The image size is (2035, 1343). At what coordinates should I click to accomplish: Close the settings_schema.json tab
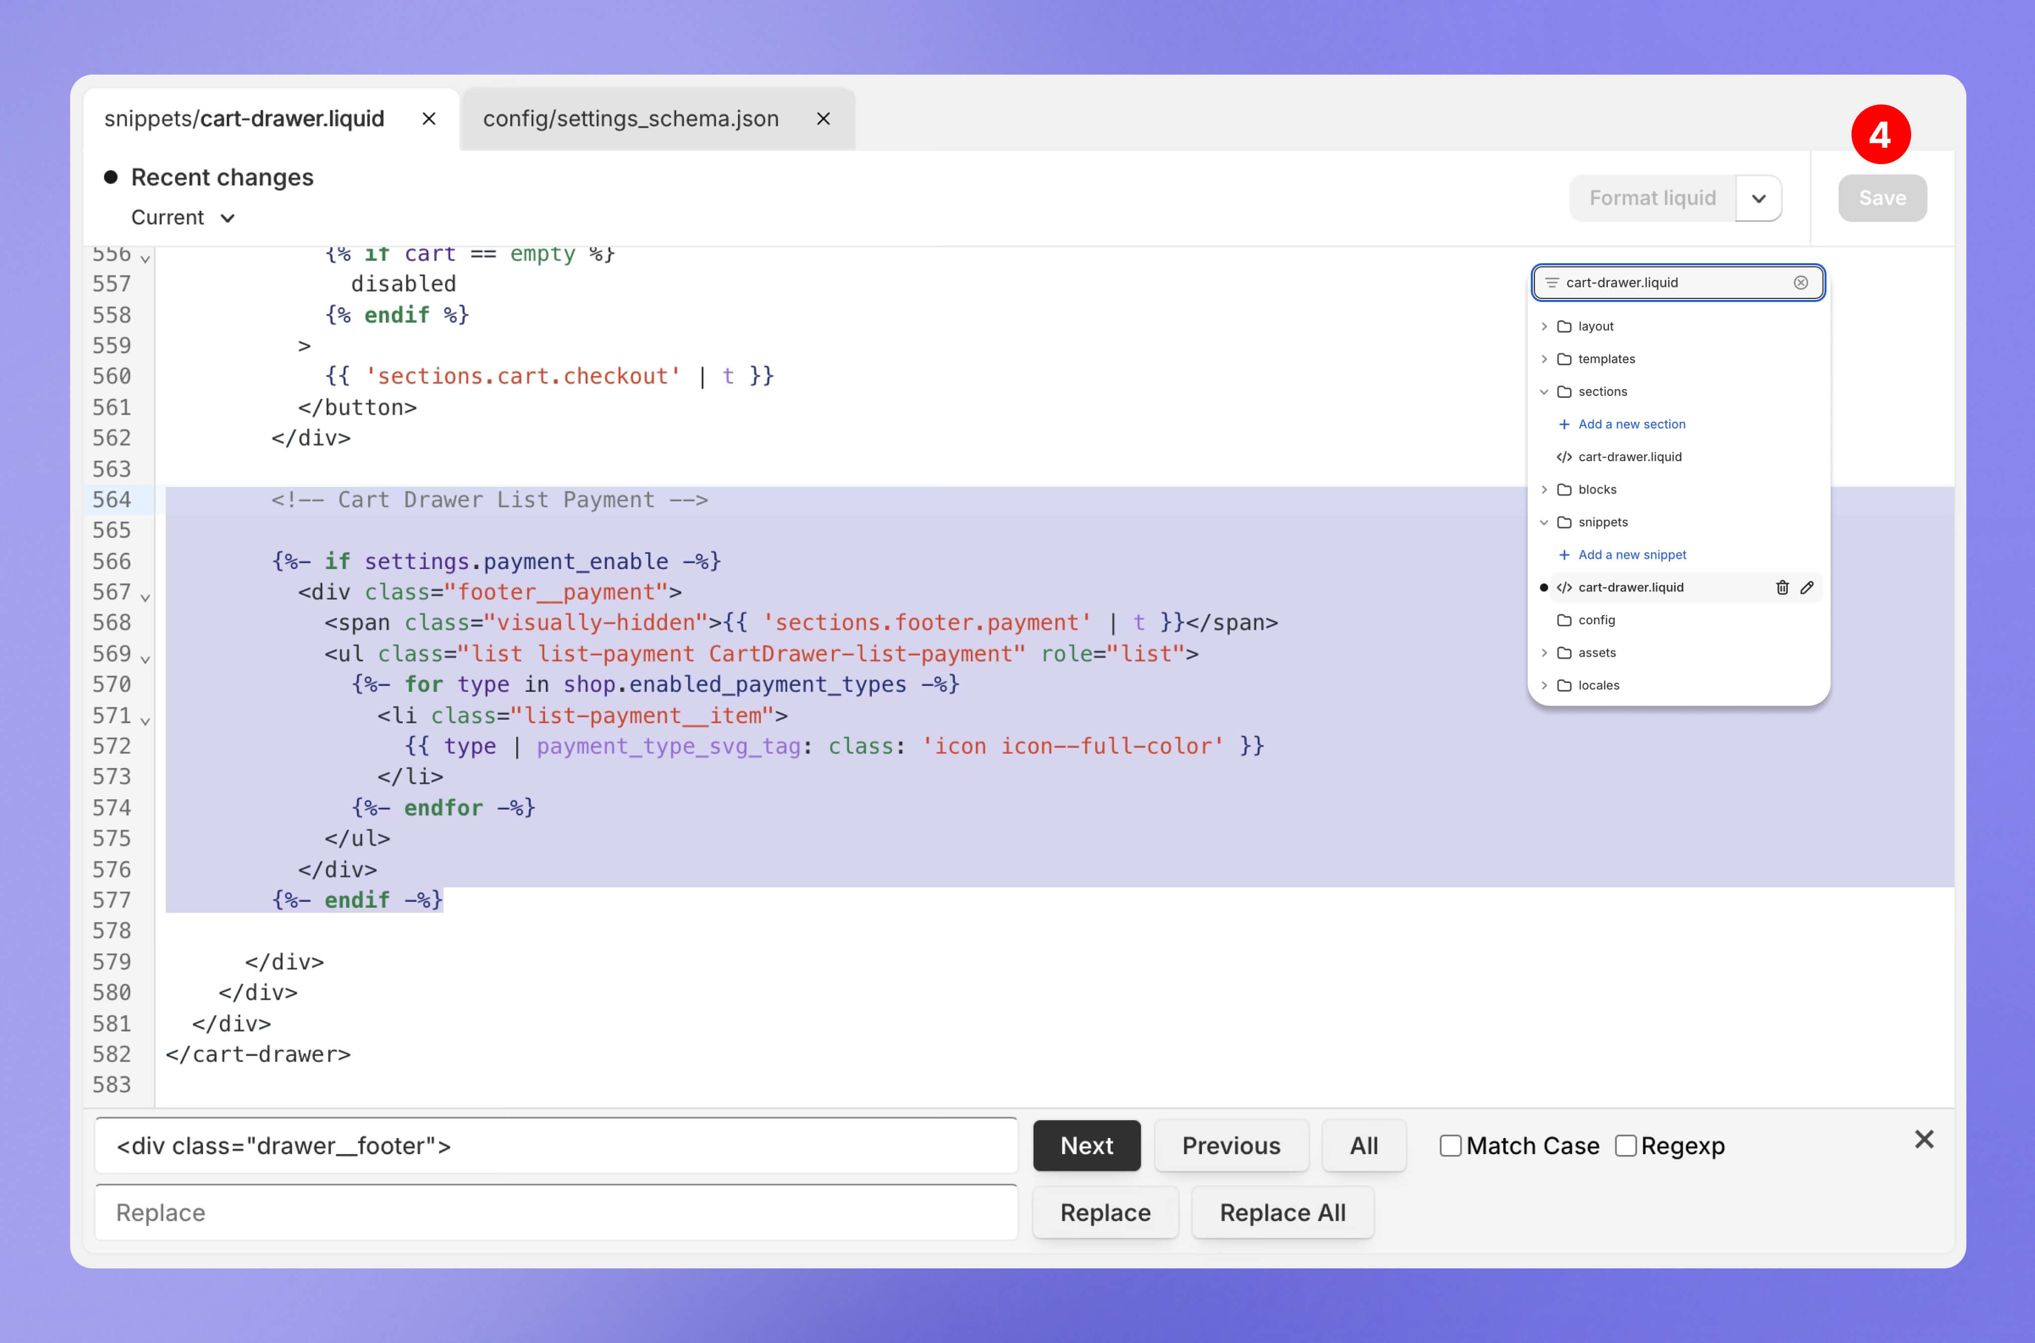coord(823,119)
